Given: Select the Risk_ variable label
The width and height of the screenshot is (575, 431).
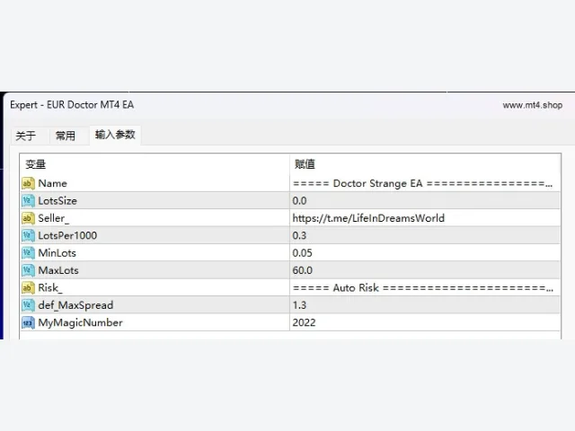Looking at the screenshot, I should 50,288.
